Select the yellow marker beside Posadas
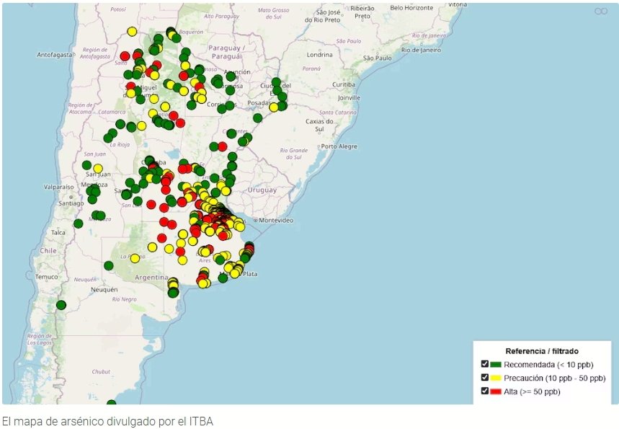619x429 pixels. point(273,107)
